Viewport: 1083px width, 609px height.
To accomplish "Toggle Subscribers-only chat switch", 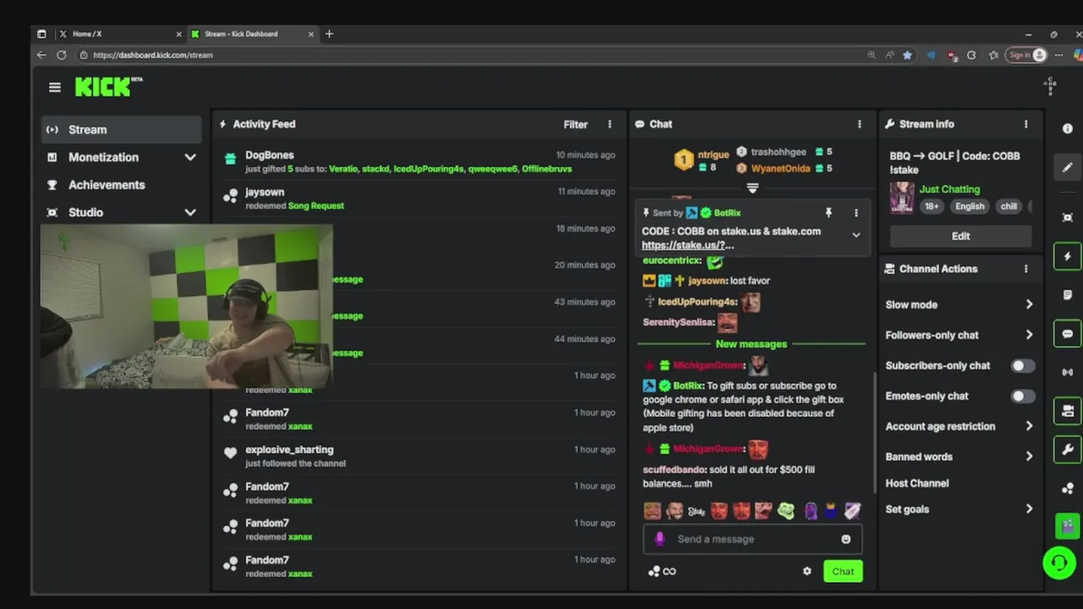I will 1022,365.
